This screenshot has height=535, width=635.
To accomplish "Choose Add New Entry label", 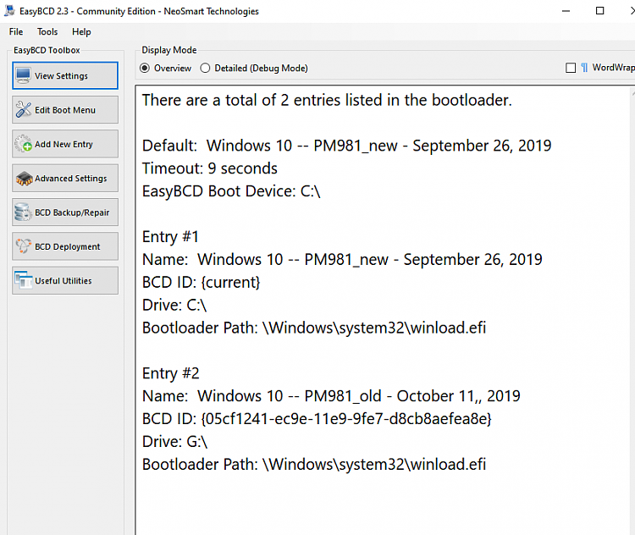I will pos(64,144).
